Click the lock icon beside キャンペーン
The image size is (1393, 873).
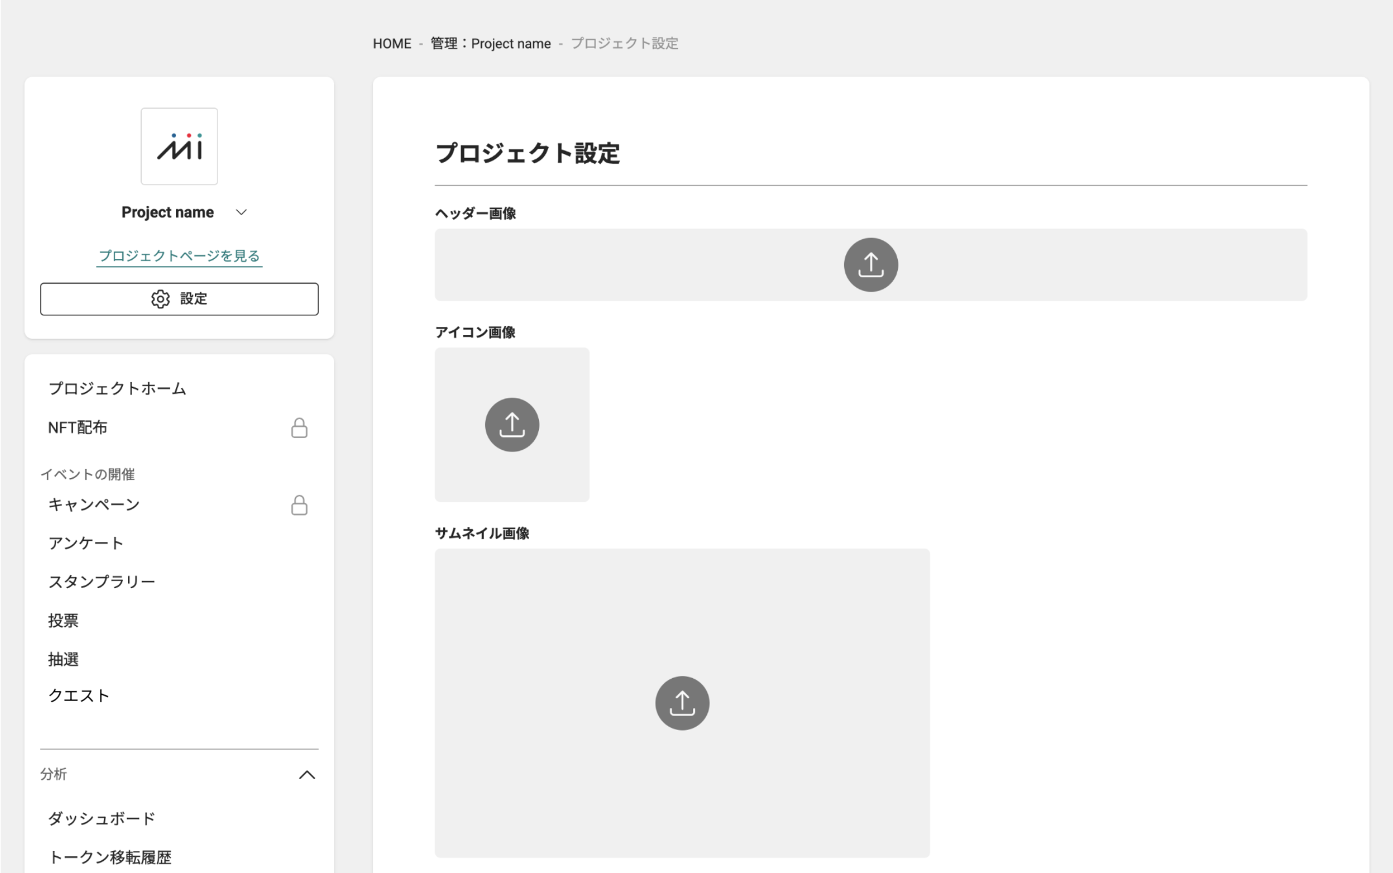299,505
